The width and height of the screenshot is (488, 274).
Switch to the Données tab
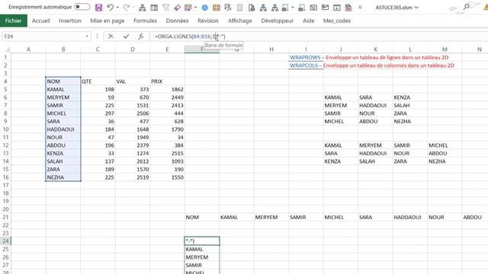tap(177, 21)
